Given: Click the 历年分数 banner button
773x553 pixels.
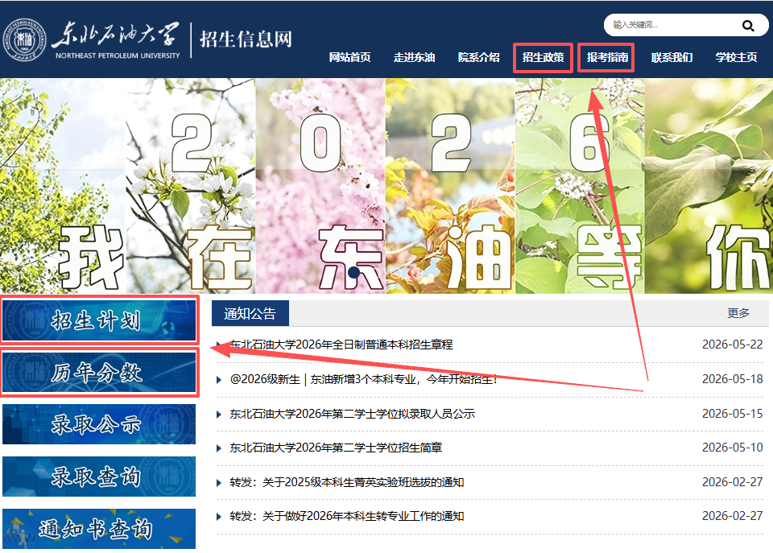Looking at the screenshot, I should tap(99, 372).
